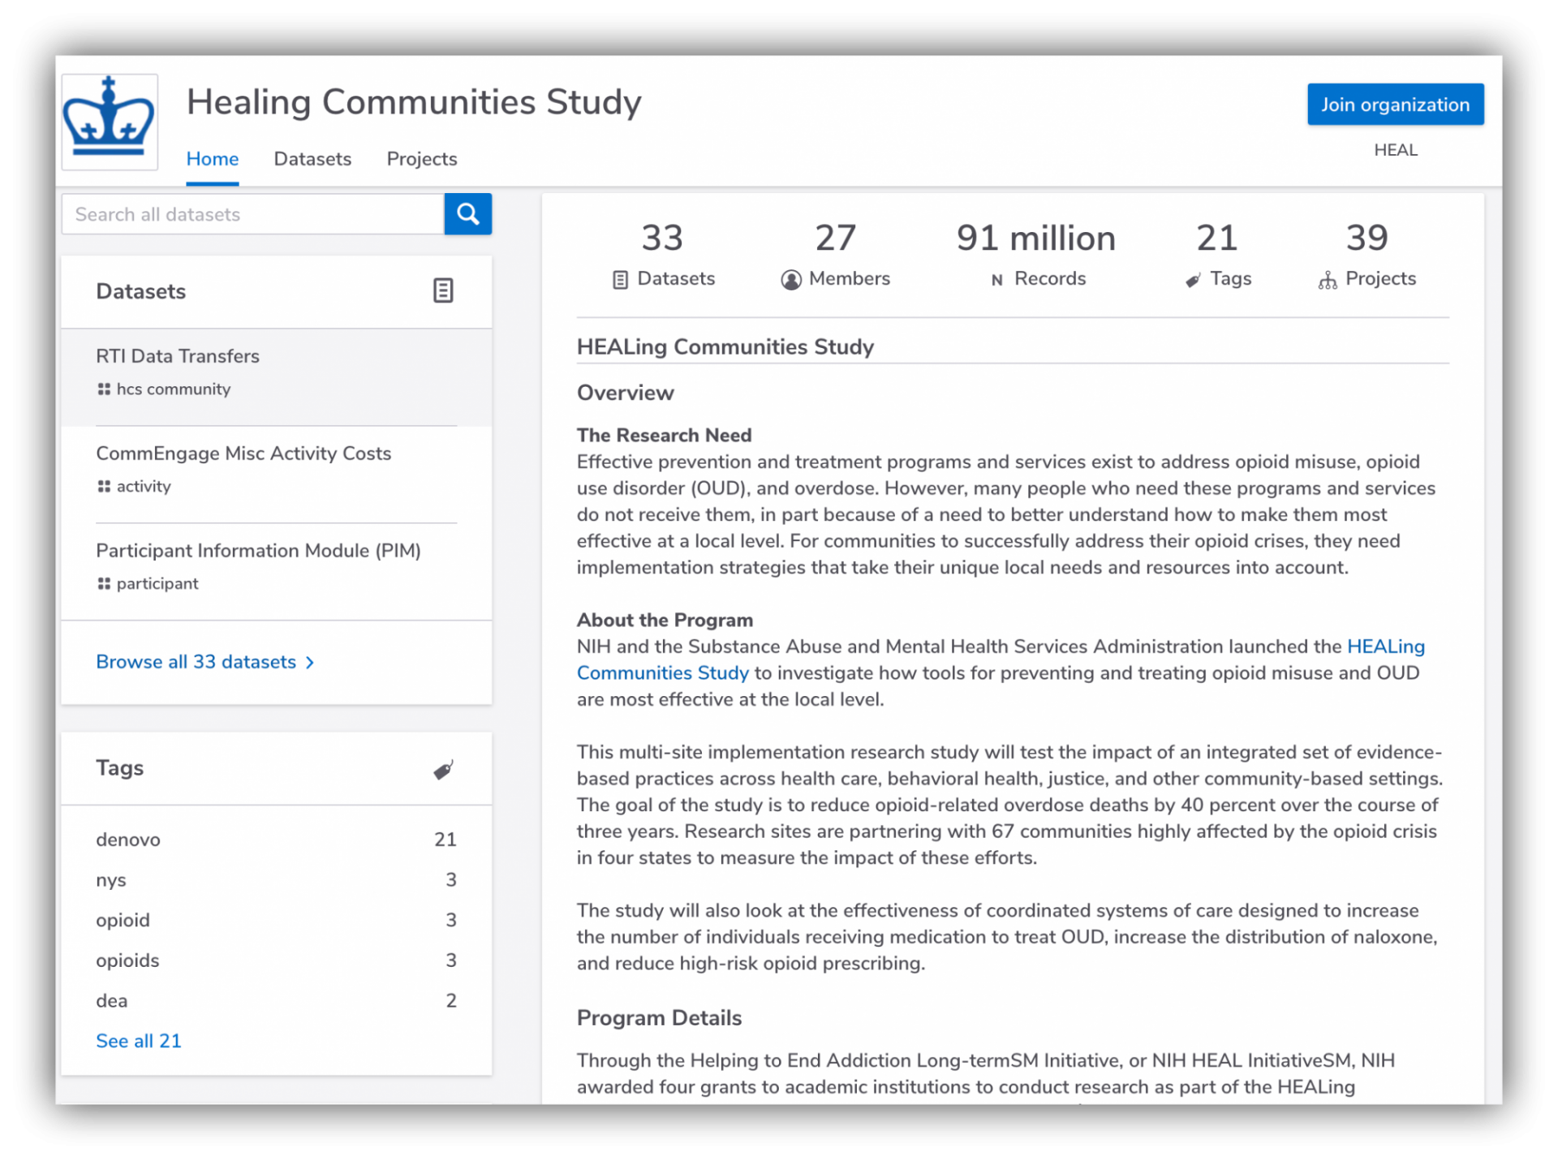Click the blue search magnifier button
This screenshot has width=1558, height=1160.
(468, 214)
